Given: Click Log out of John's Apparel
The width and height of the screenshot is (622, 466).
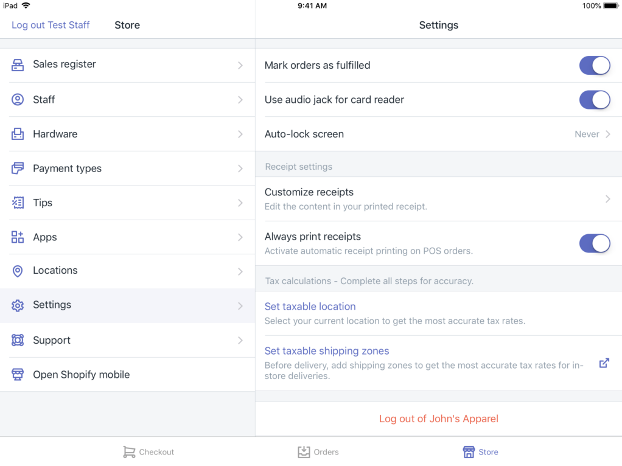Looking at the screenshot, I should coord(438,419).
